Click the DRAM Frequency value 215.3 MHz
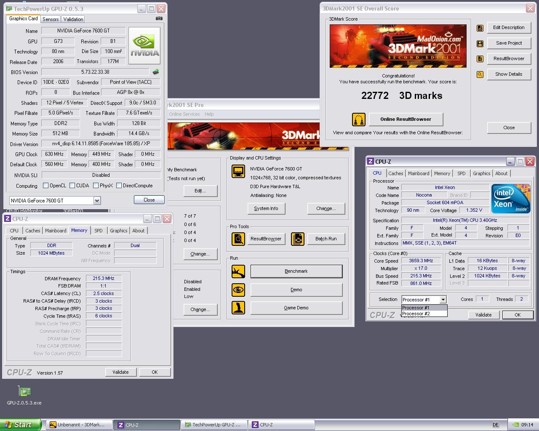The height and width of the screenshot is (431, 539). click(x=104, y=279)
